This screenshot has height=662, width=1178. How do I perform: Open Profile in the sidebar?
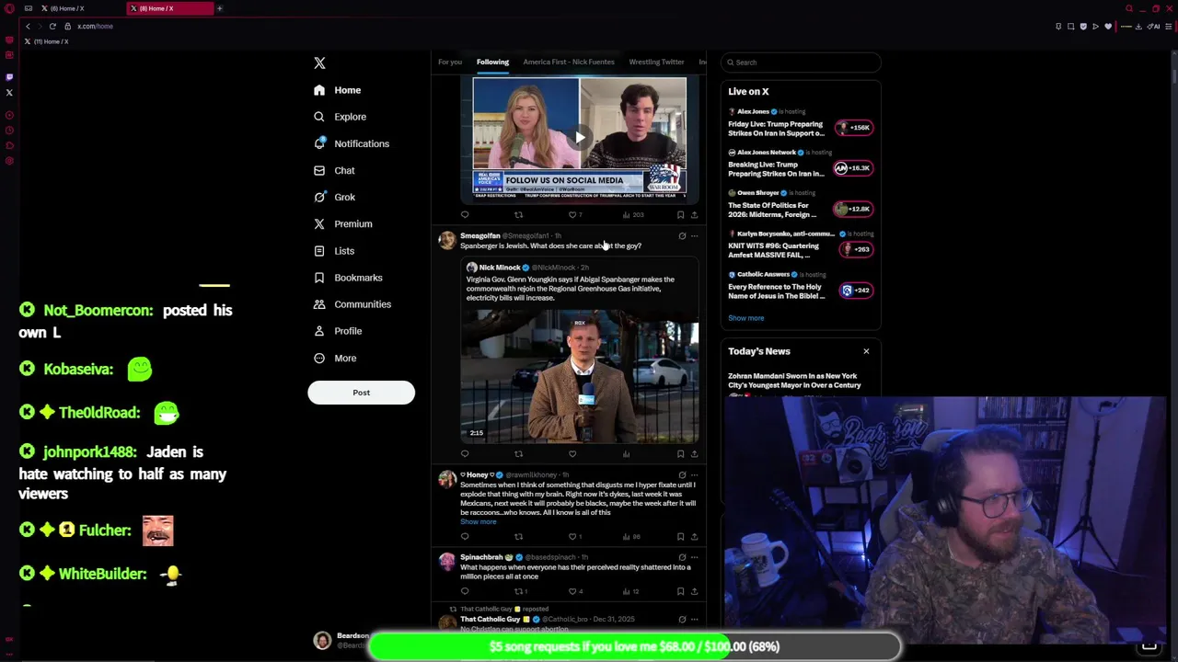(337, 330)
